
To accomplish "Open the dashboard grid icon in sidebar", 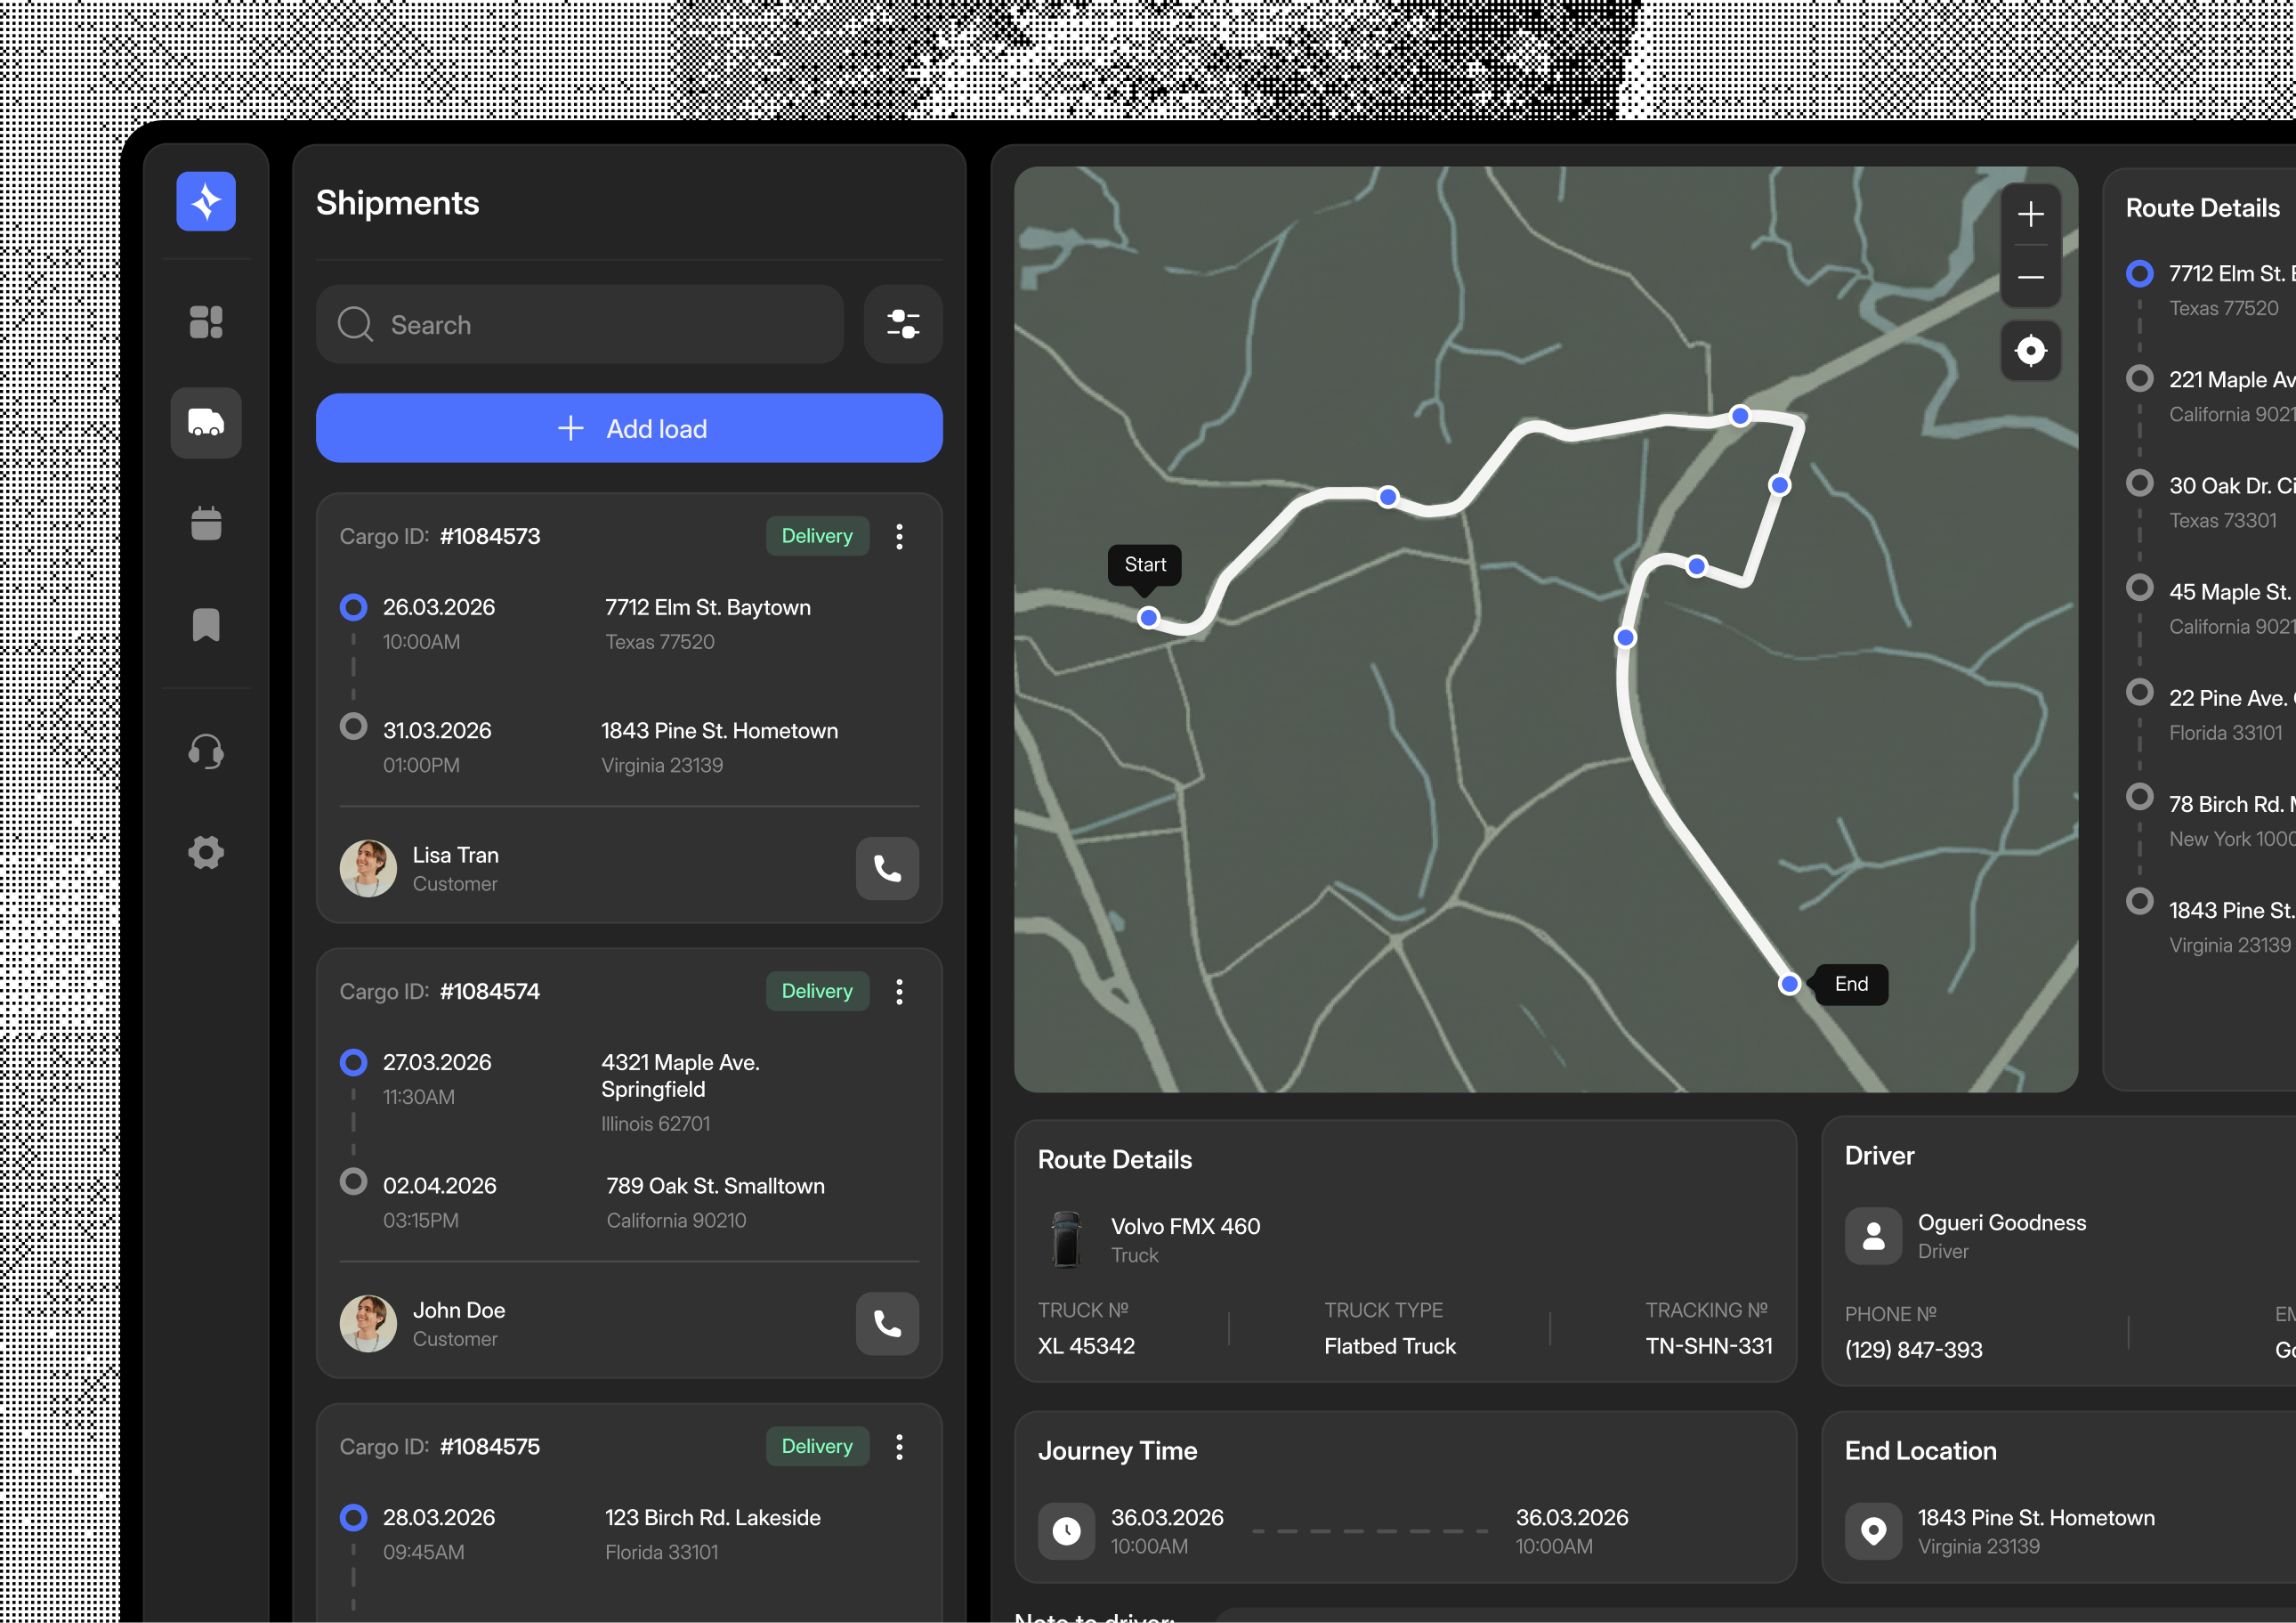I will pyautogui.click(x=206, y=322).
